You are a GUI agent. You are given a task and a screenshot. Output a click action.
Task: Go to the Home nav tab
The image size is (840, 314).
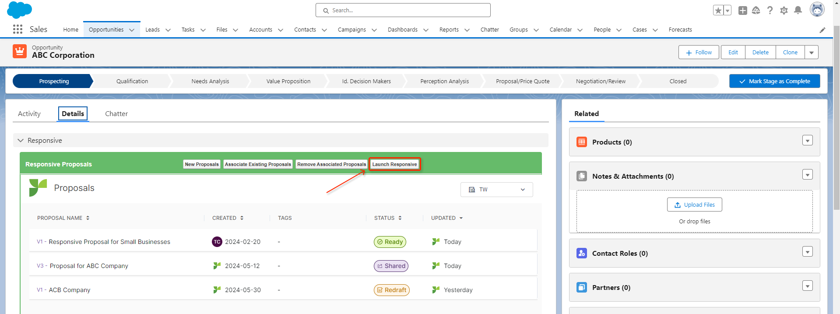[x=70, y=30]
